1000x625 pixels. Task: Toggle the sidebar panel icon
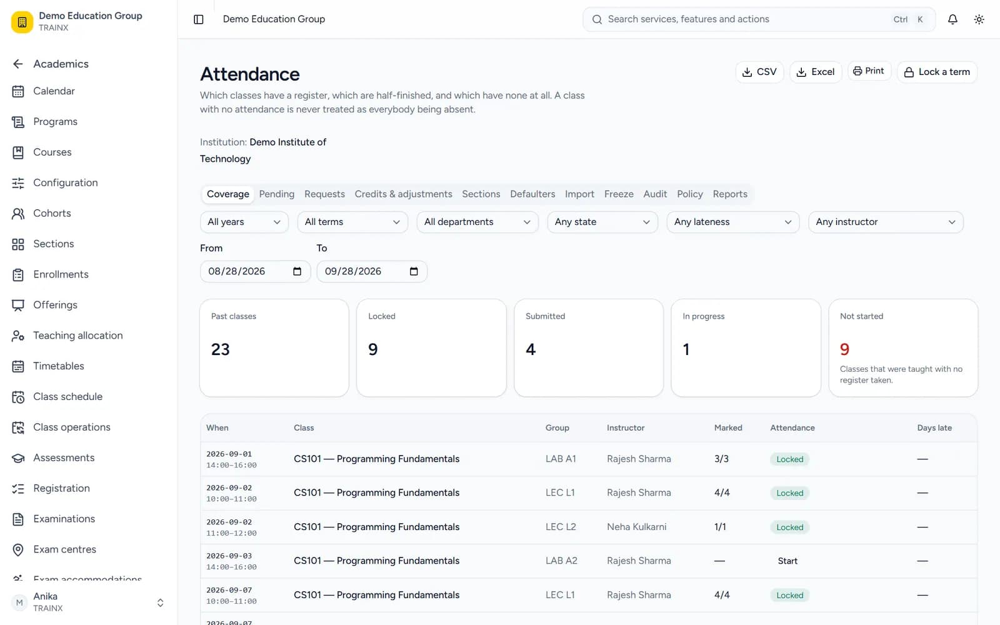click(x=199, y=19)
